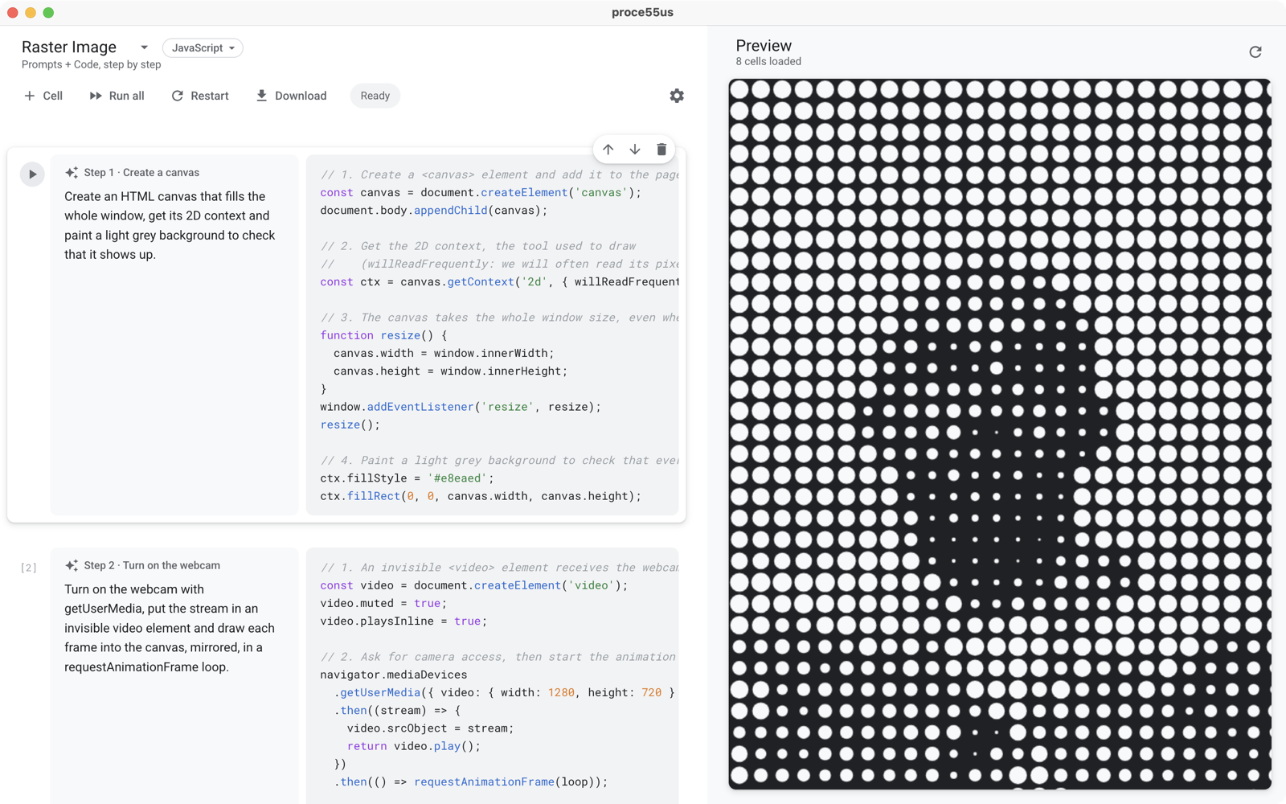The width and height of the screenshot is (1286, 804).
Task: Click the halftone dots preview canvas
Action: tap(999, 434)
